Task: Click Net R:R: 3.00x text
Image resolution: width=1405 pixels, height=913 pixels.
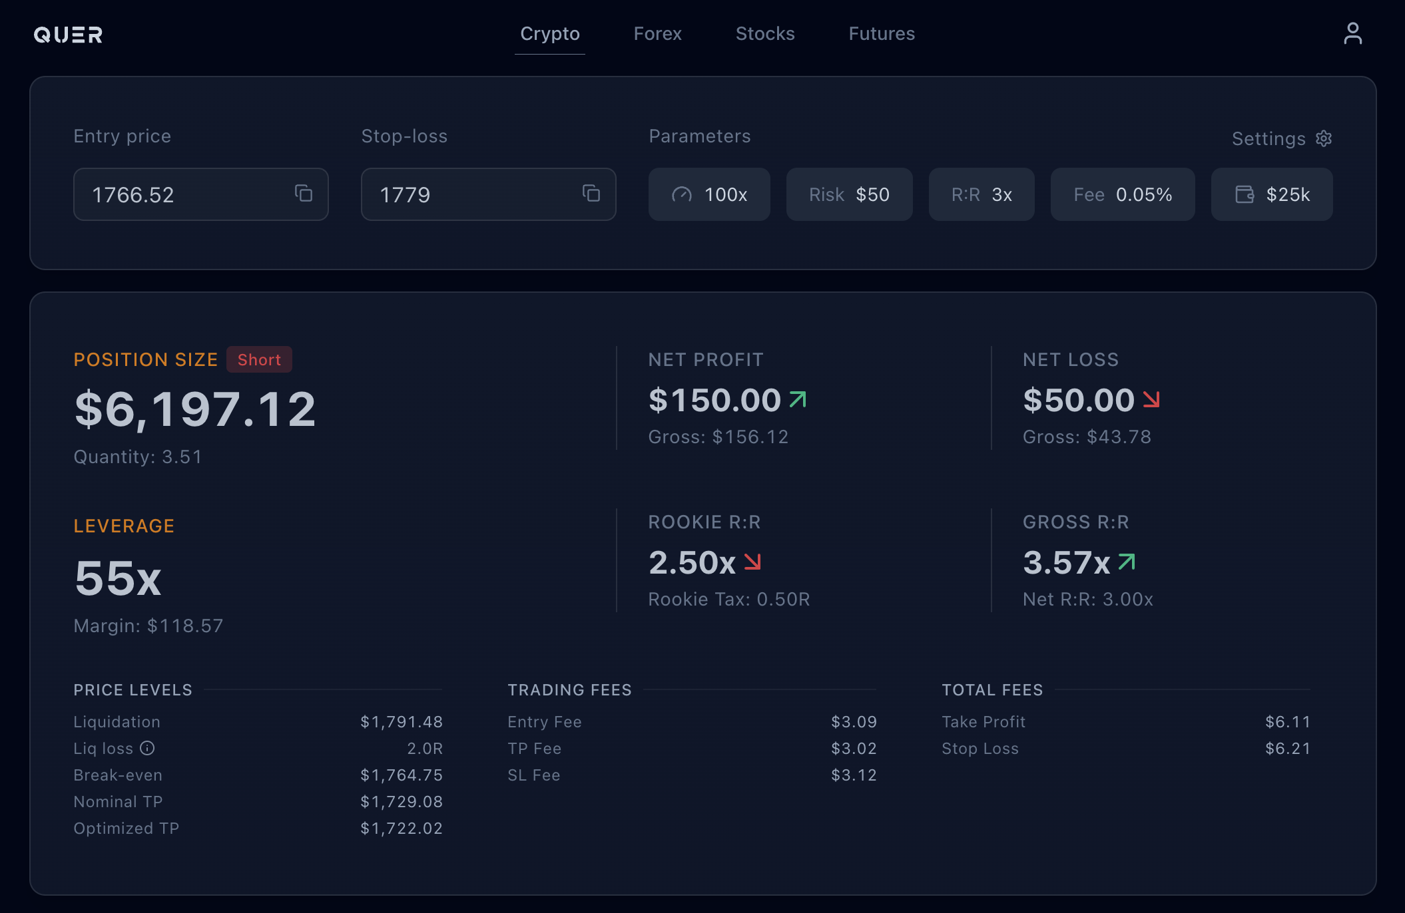Action: [x=1088, y=599]
